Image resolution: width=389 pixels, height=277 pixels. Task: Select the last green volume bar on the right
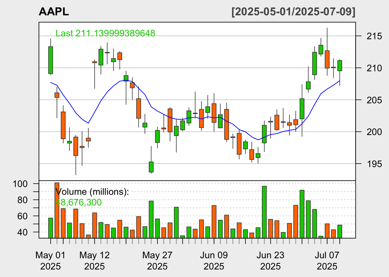click(340, 231)
